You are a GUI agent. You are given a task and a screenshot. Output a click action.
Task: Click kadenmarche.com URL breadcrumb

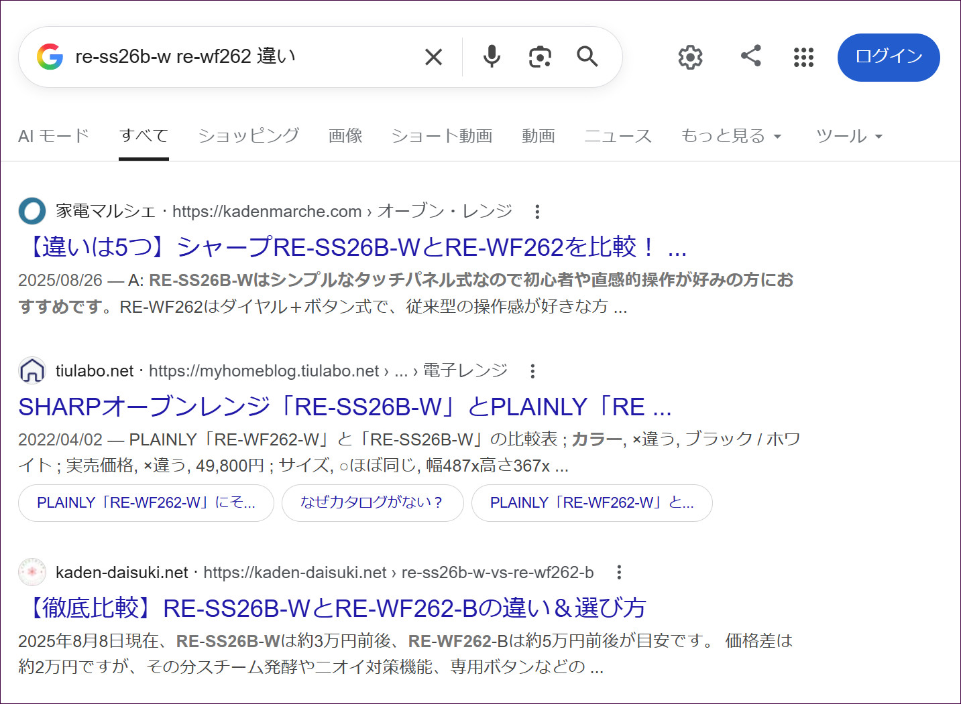tap(342, 212)
